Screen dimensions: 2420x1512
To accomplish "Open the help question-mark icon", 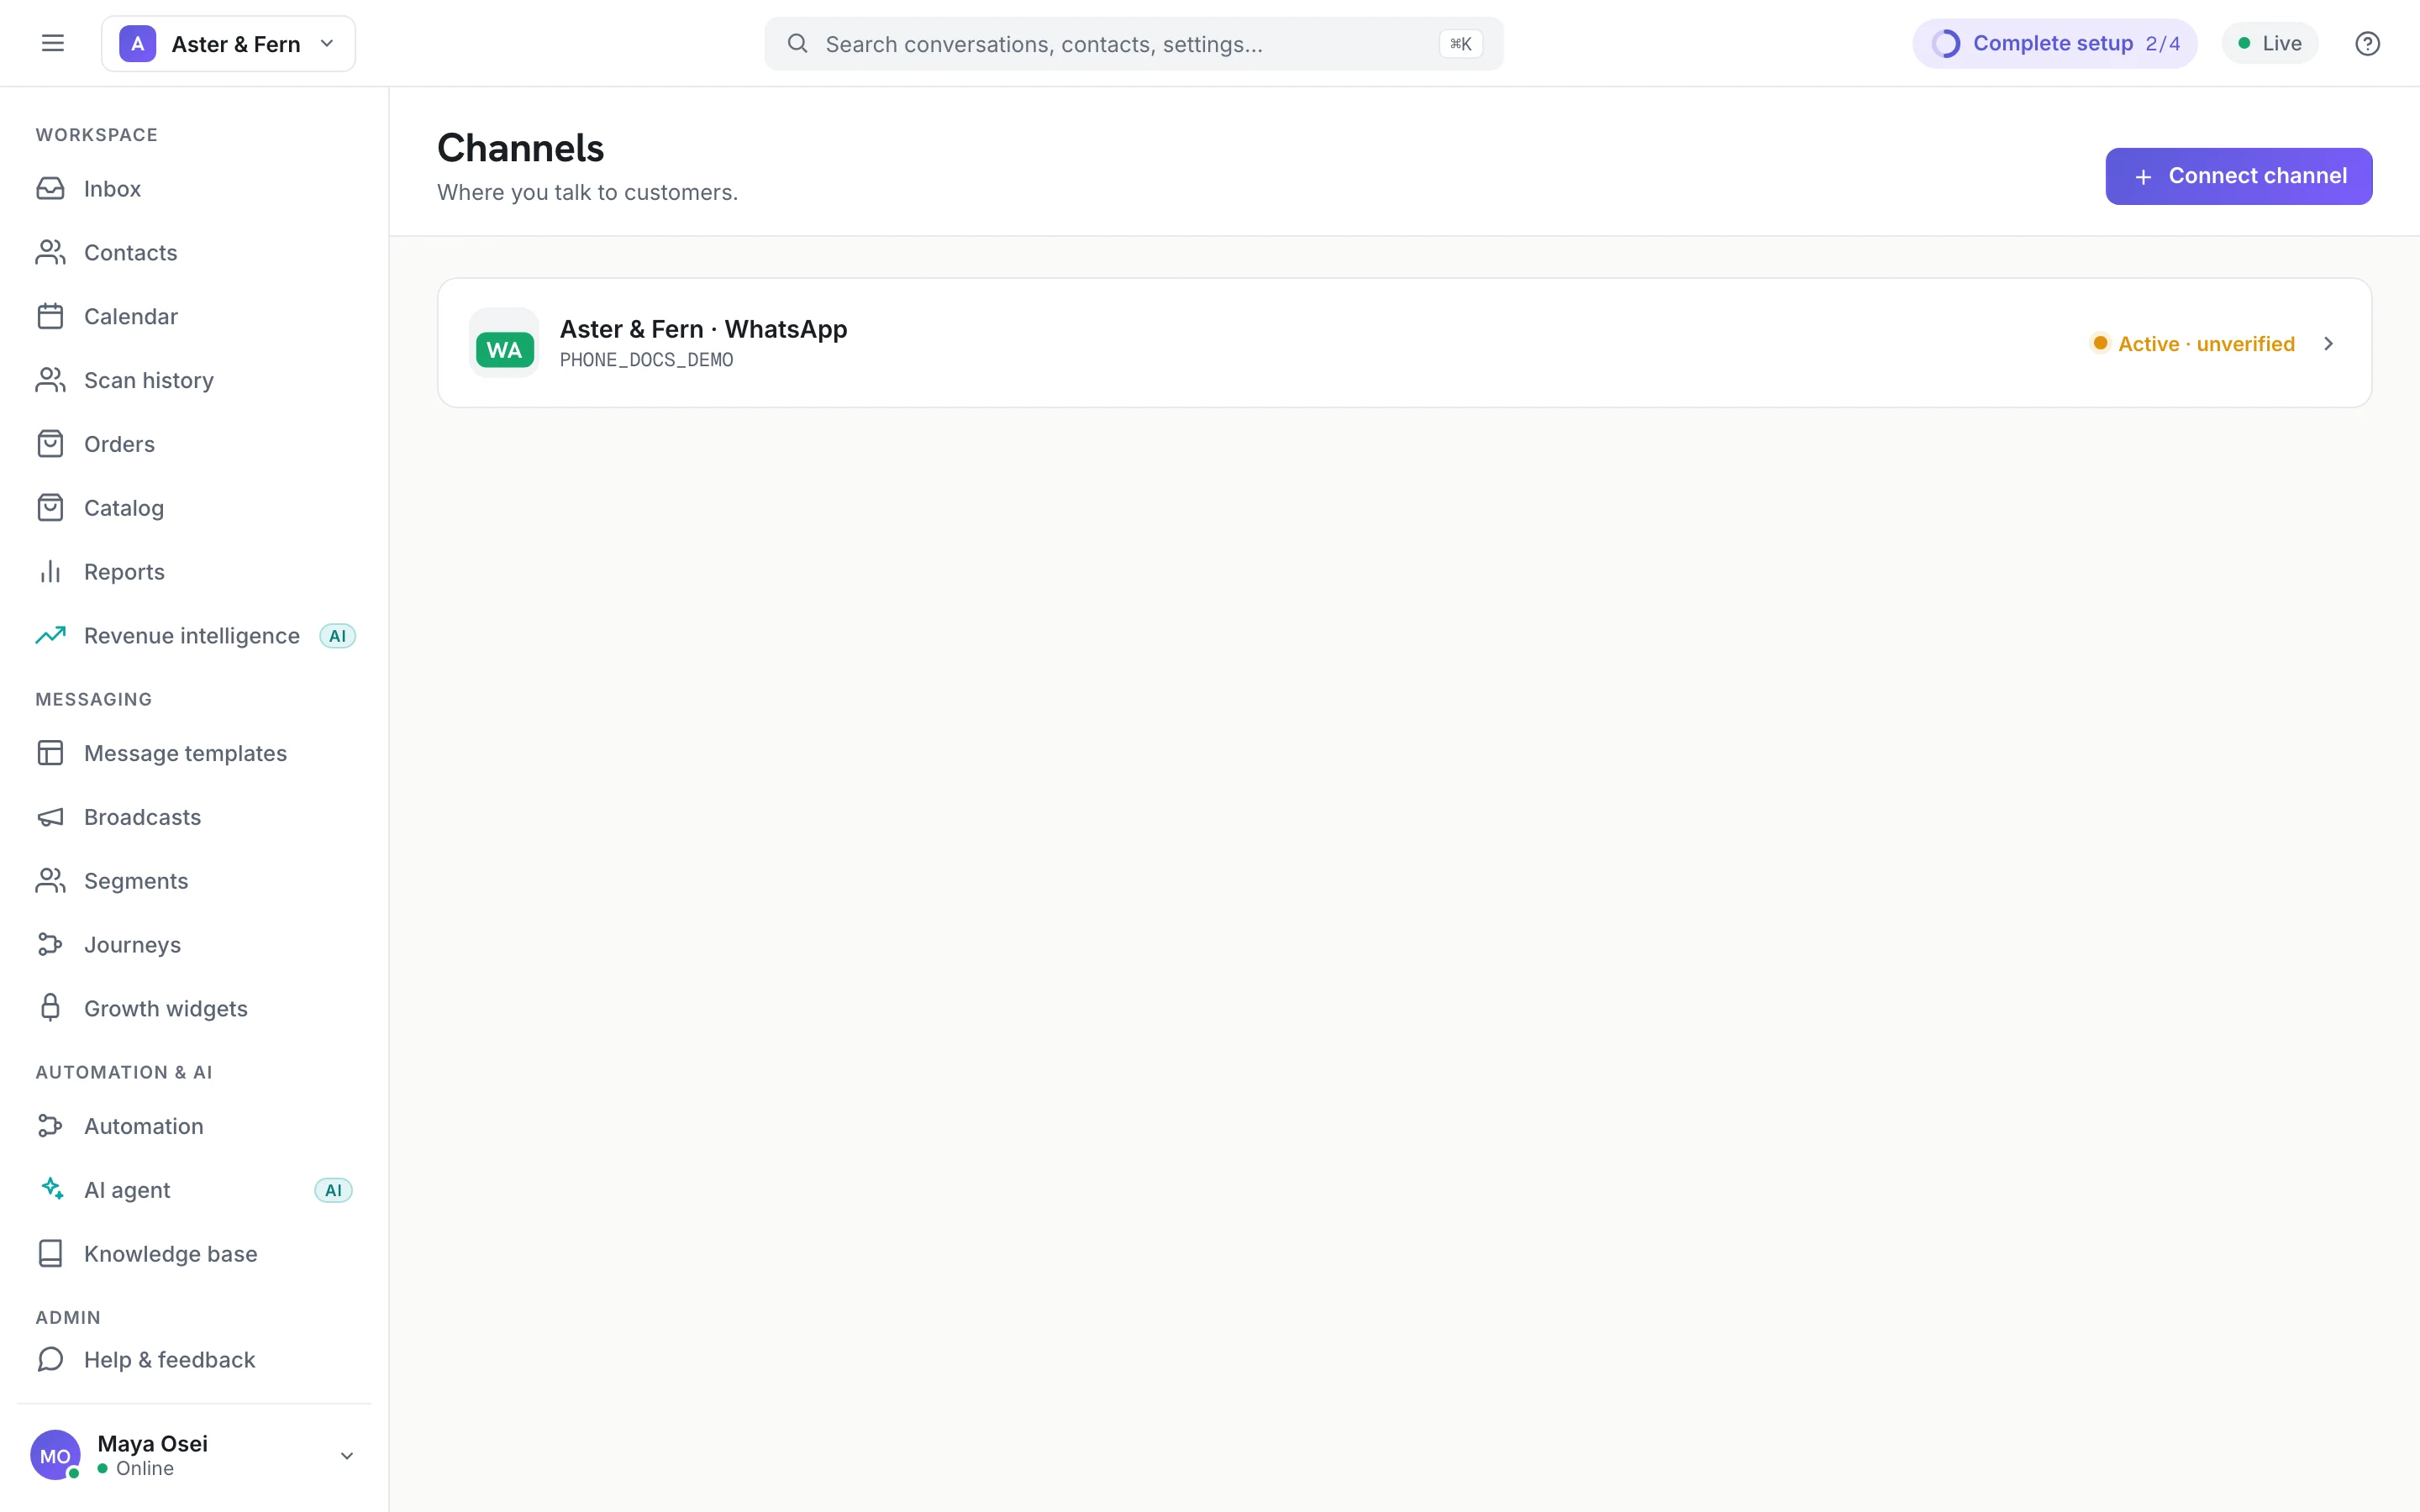I will coord(2367,43).
